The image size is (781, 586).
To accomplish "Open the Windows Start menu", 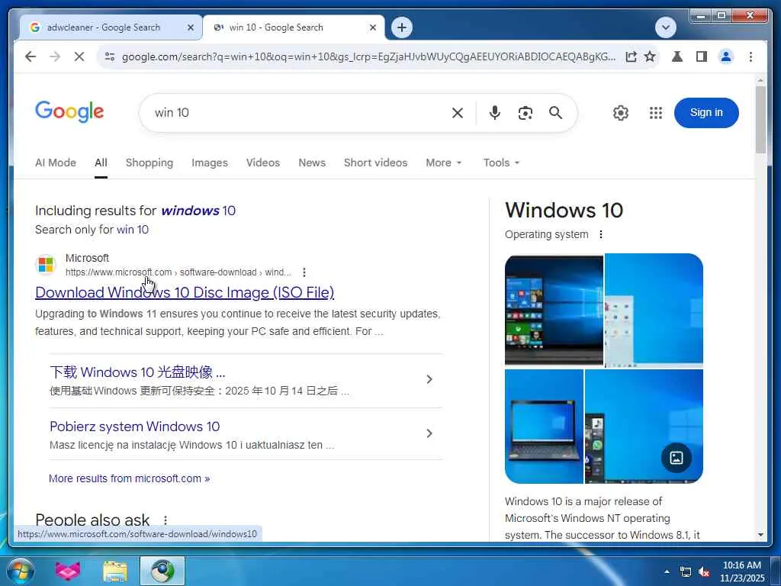I will click(x=21, y=571).
